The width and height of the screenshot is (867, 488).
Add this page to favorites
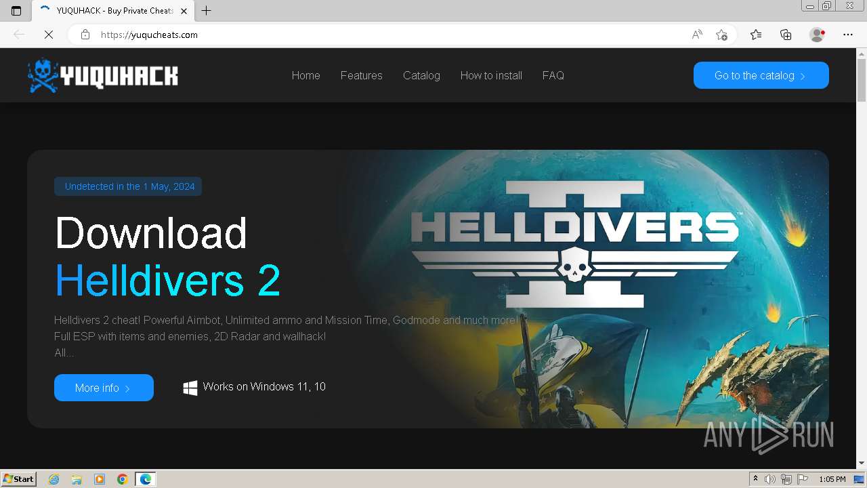click(x=721, y=35)
